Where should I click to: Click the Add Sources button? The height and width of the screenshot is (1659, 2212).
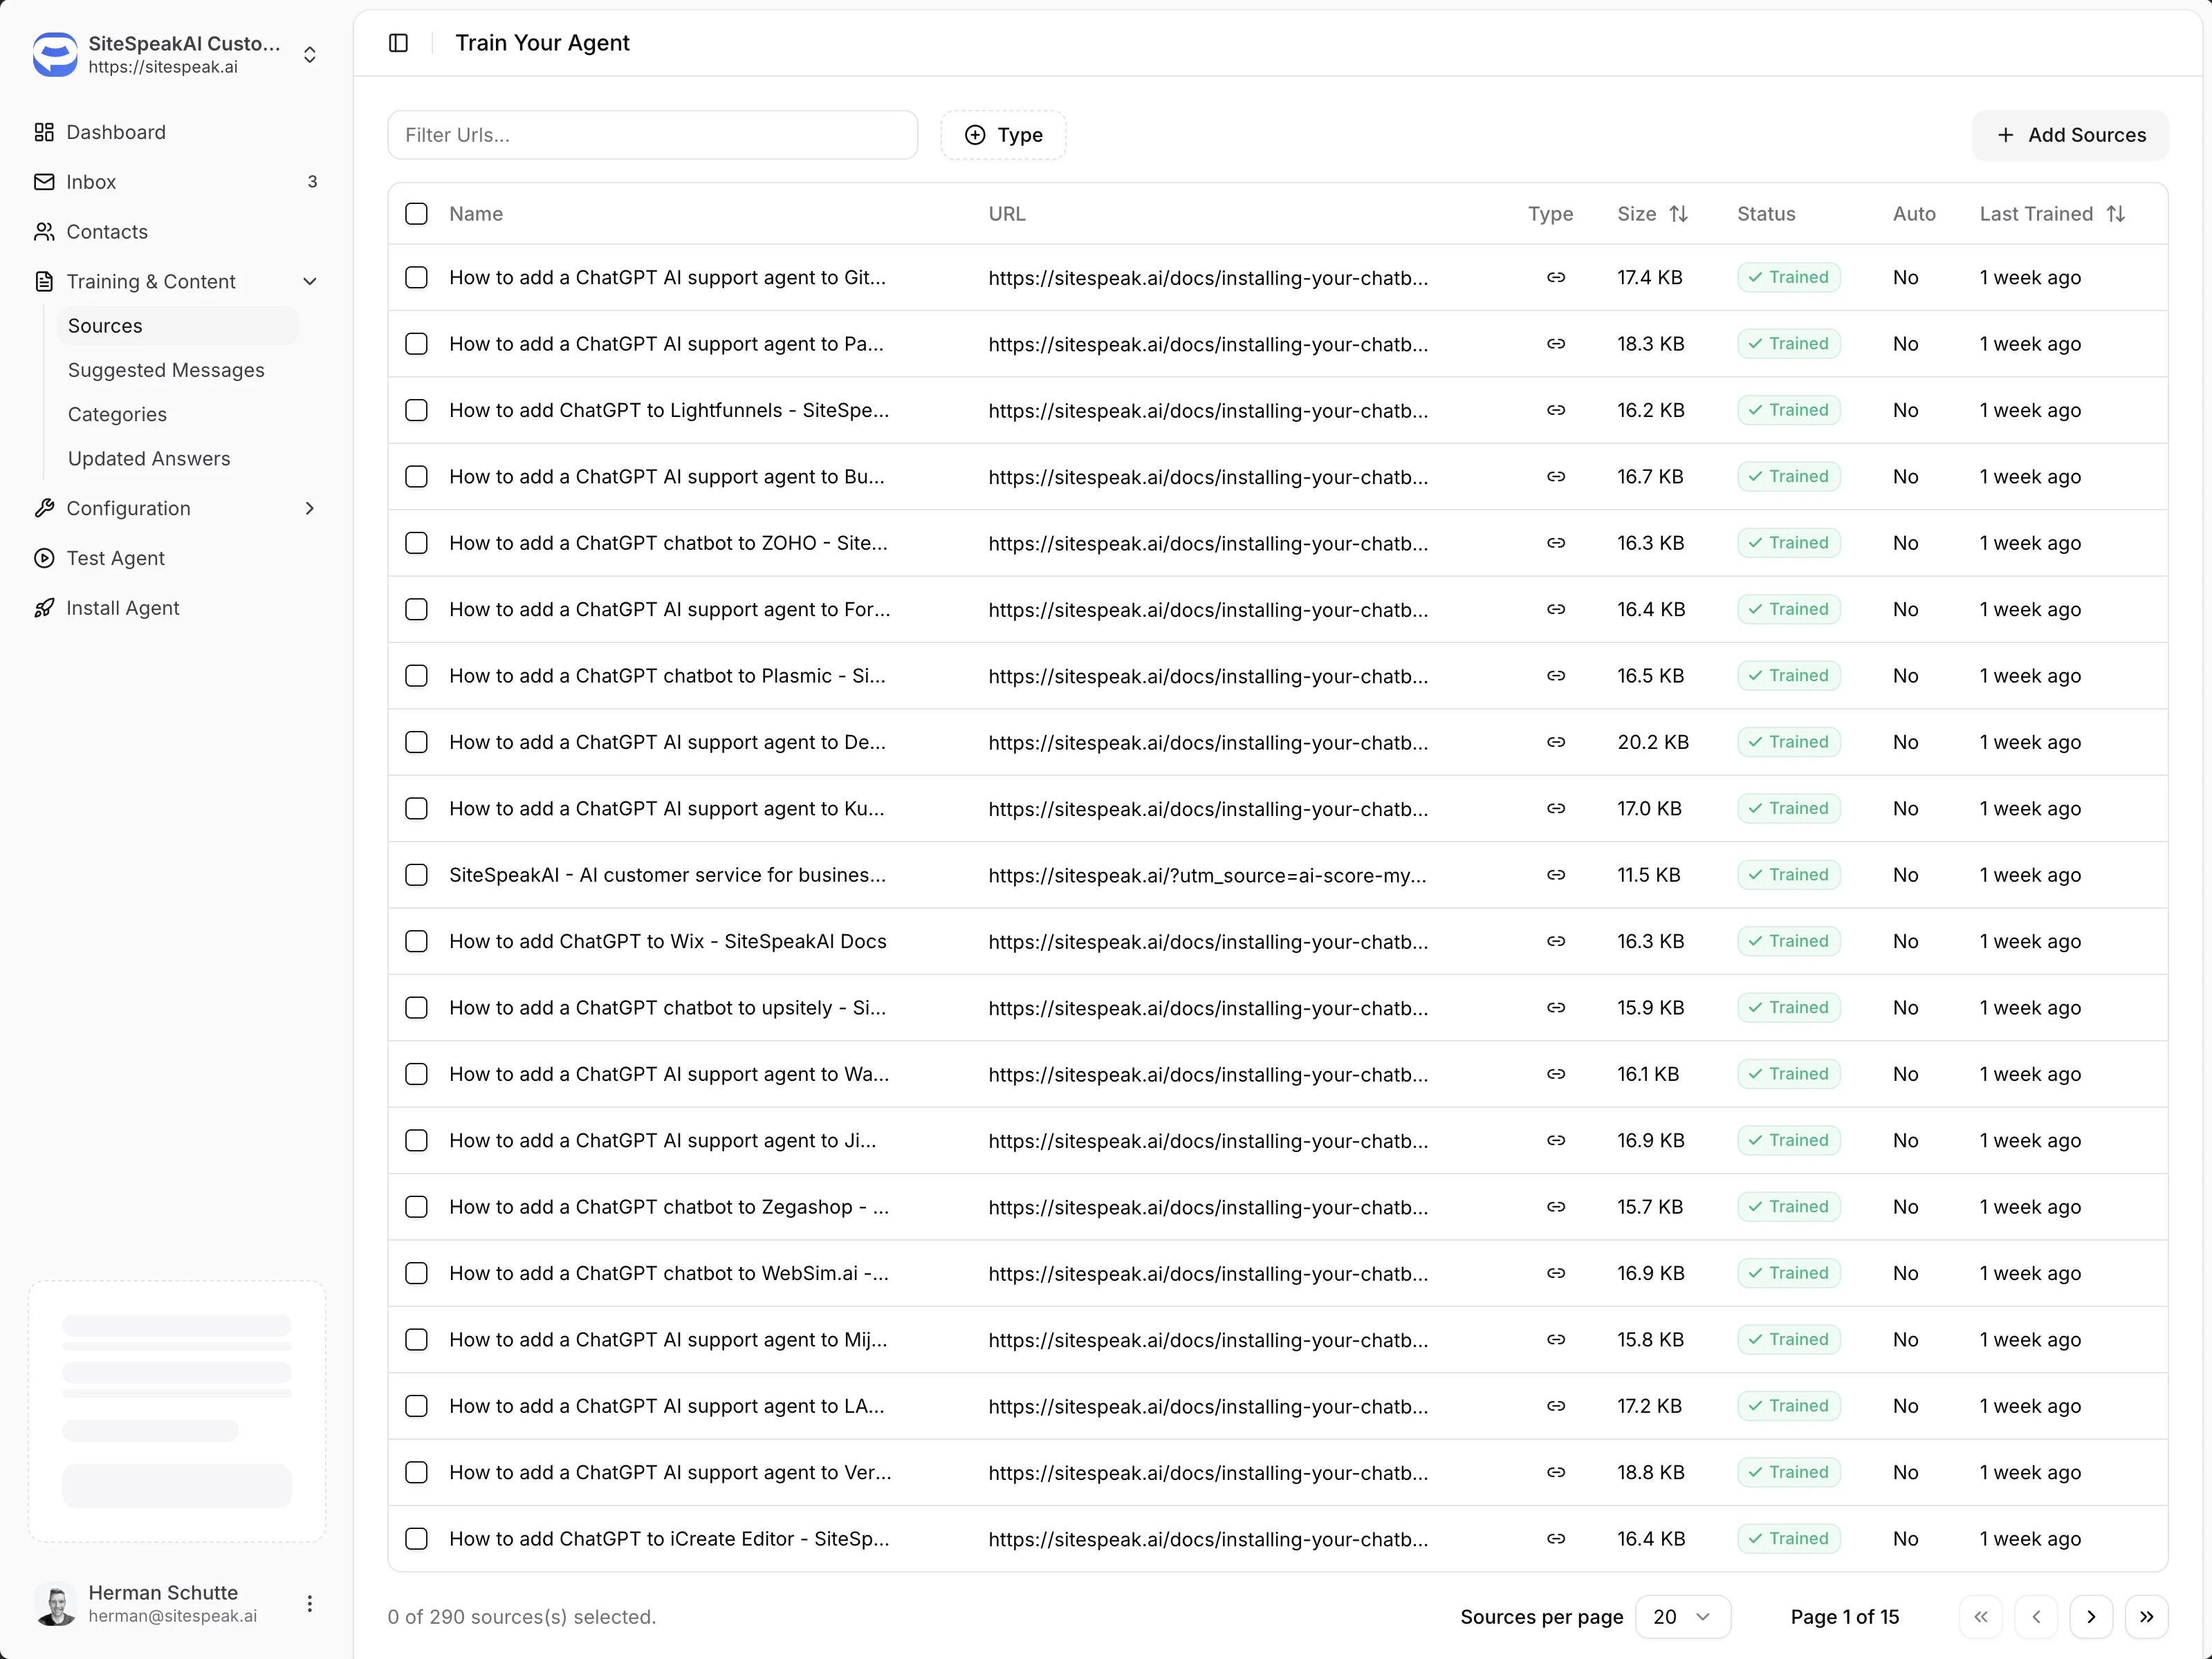coord(2070,135)
